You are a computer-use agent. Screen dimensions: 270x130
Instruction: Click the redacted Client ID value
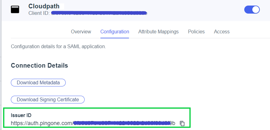(99, 13)
